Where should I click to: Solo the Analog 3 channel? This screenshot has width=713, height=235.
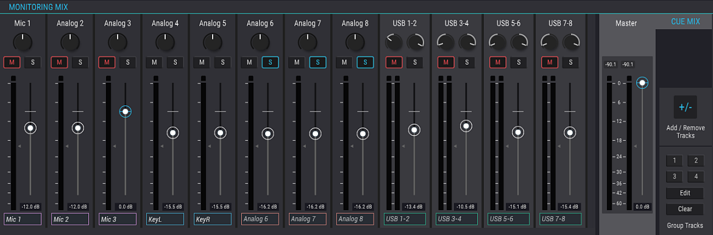[128, 62]
